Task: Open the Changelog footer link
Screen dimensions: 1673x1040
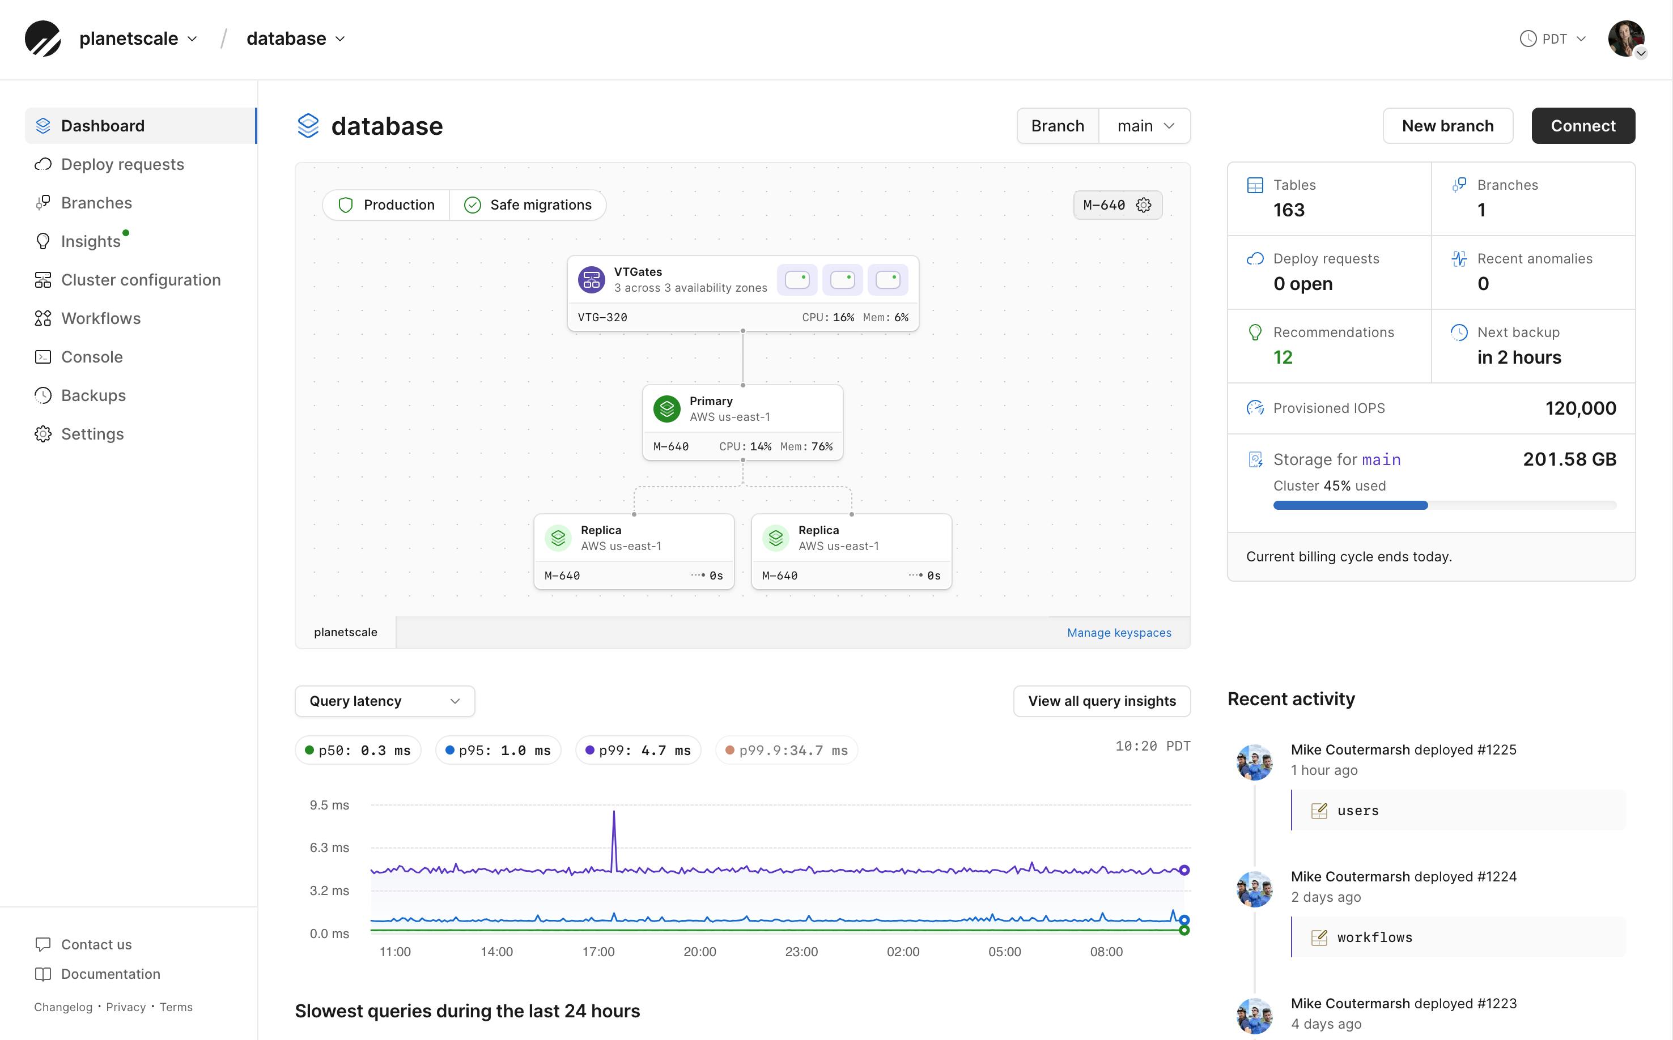Action: click(63, 1007)
